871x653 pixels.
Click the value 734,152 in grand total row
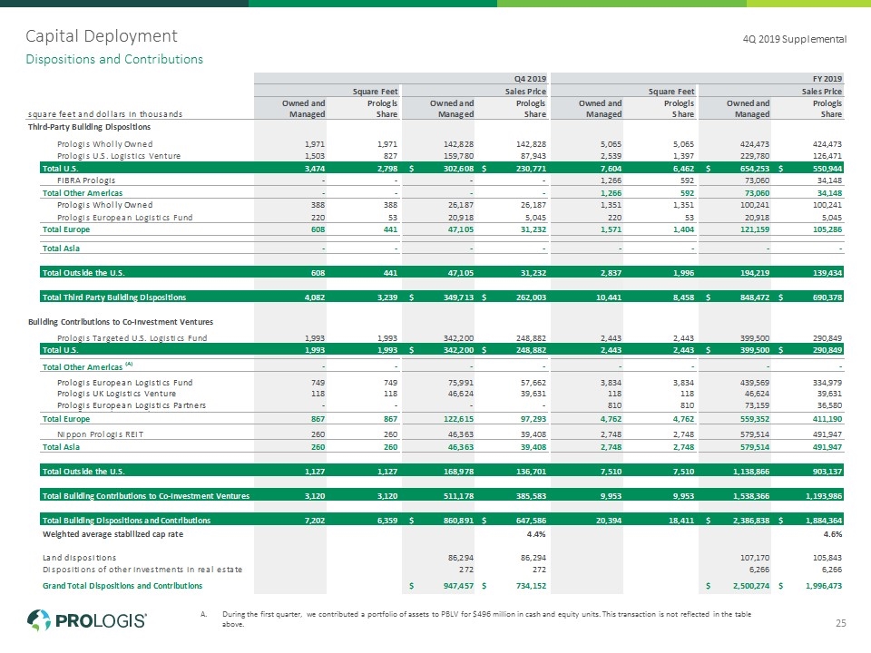(x=531, y=586)
